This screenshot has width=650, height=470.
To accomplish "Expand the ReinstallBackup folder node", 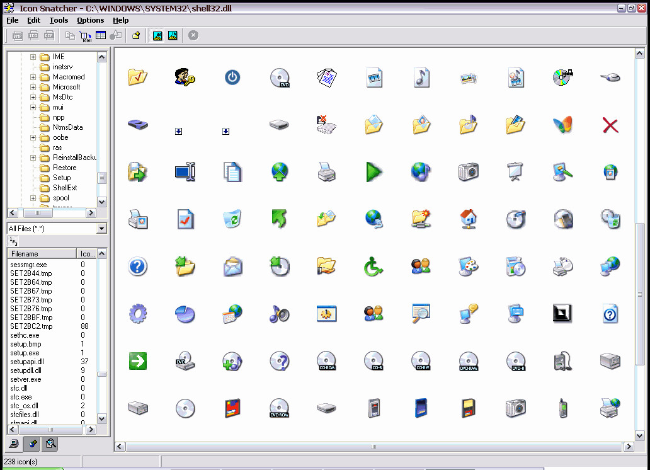I will (x=33, y=158).
